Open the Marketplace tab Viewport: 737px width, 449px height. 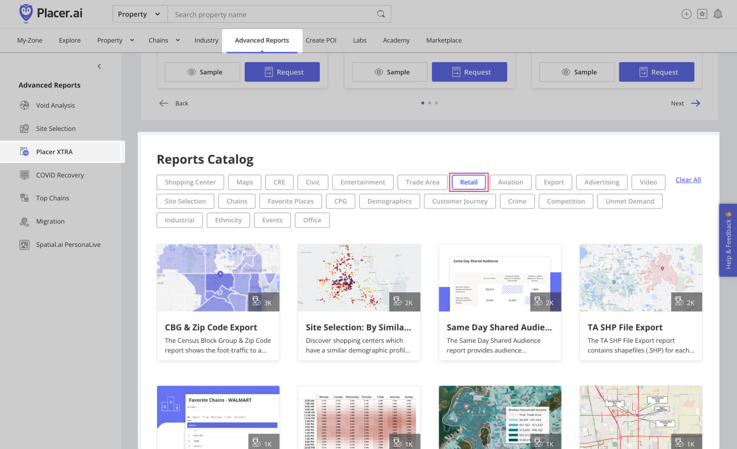click(x=444, y=40)
